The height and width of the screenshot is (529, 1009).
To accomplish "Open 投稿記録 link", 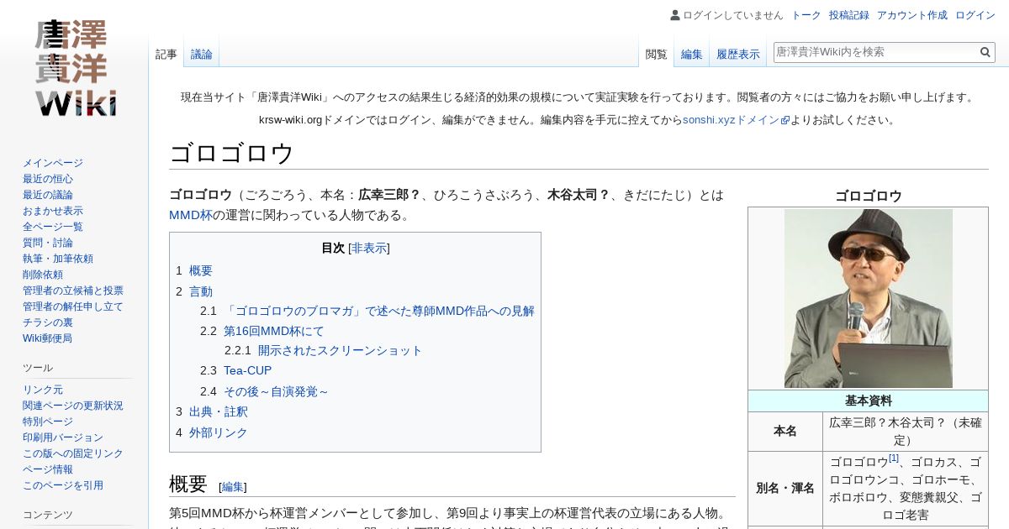I will (849, 15).
